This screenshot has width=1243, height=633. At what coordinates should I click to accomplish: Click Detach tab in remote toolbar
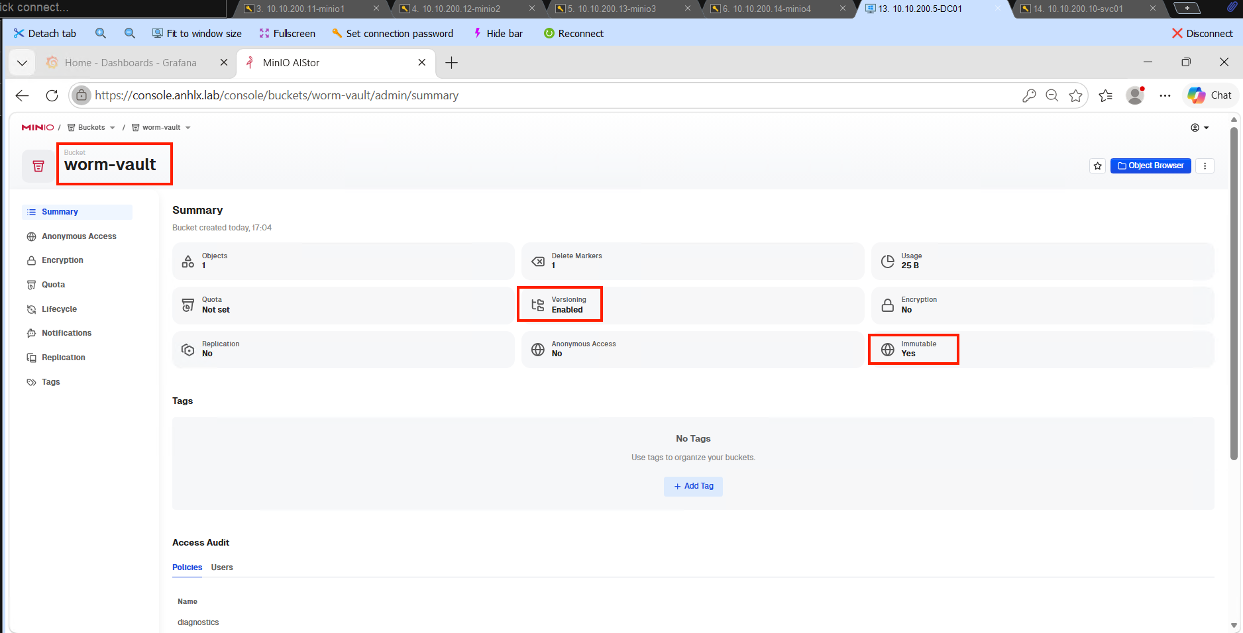click(44, 33)
